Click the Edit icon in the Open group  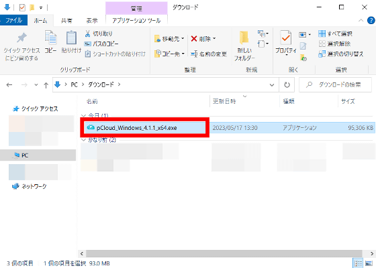pyautogui.click(x=303, y=46)
